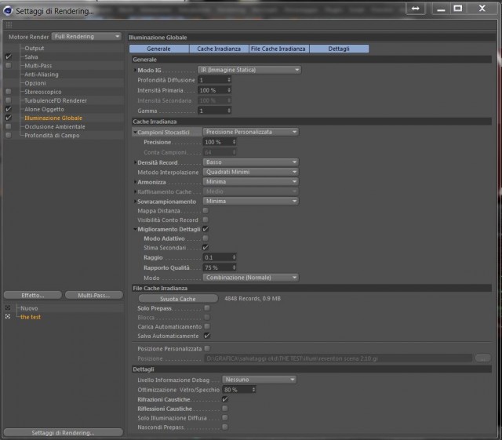Click the Cinema 4D logo icon in title bar
This screenshot has height=440, width=502.
[8, 11]
